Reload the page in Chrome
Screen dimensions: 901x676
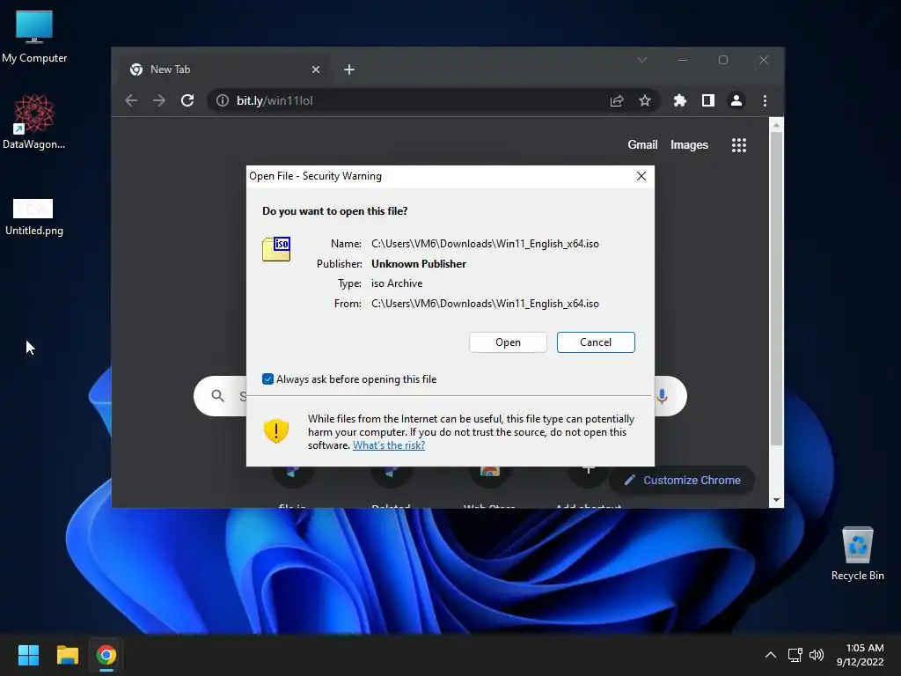coord(187,100)
